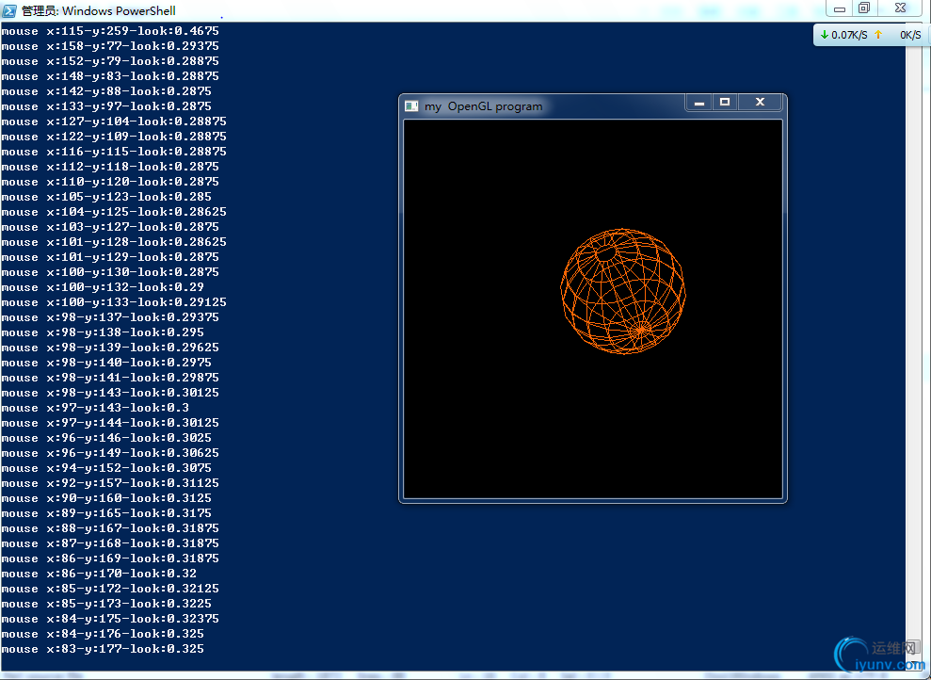Click the green download arrow in the speed widget

824,35
